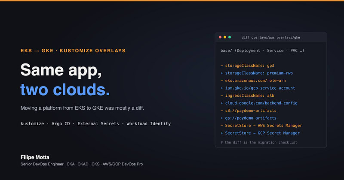344x180 pixels.
Task: Click the yellow minimize dot in terminal window
Action: [225, 37]
